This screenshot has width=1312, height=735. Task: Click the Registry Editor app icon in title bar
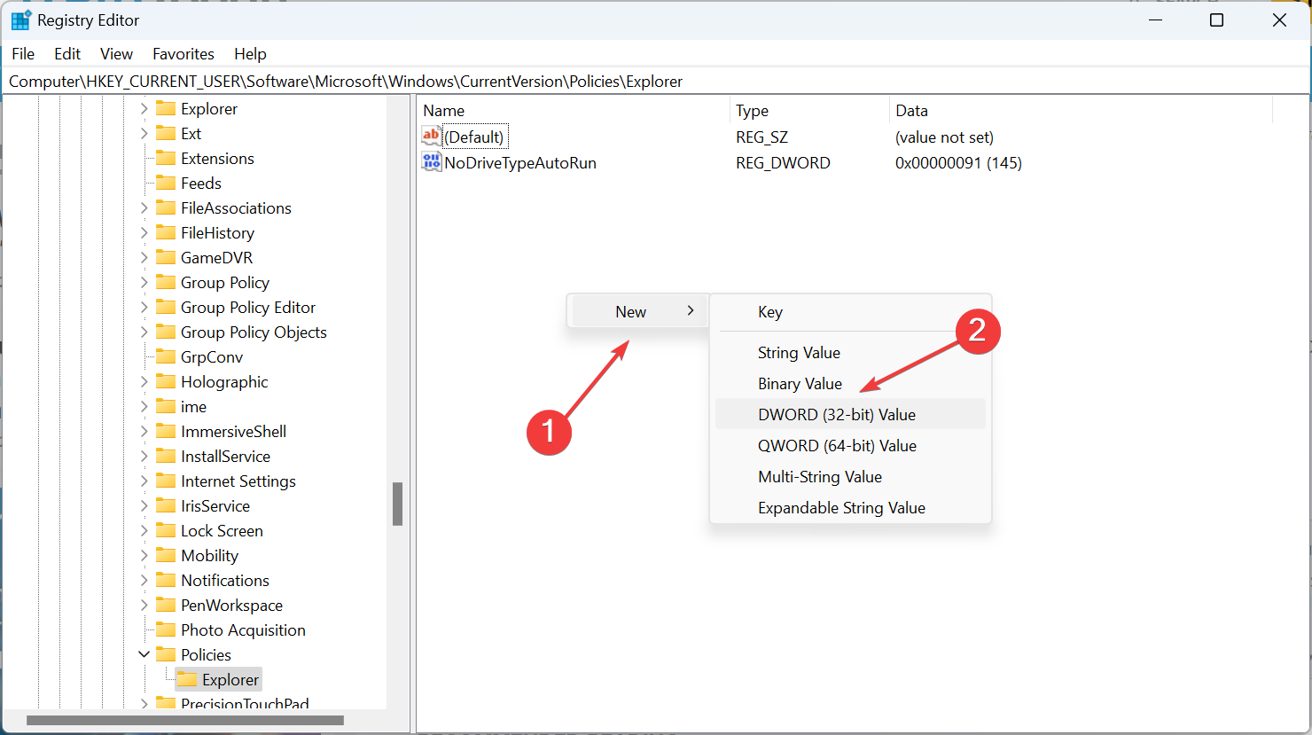coord(20,20)
